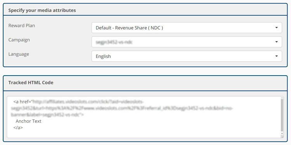The width and height of the screenshot is (291, 145).
Task: Click the closing '</a>' tag text
Action: pyautogui.click(x=18, y=128)
